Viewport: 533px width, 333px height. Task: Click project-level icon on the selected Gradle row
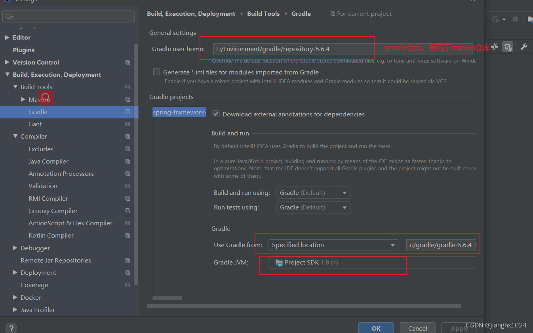click(x=128, y=112)
